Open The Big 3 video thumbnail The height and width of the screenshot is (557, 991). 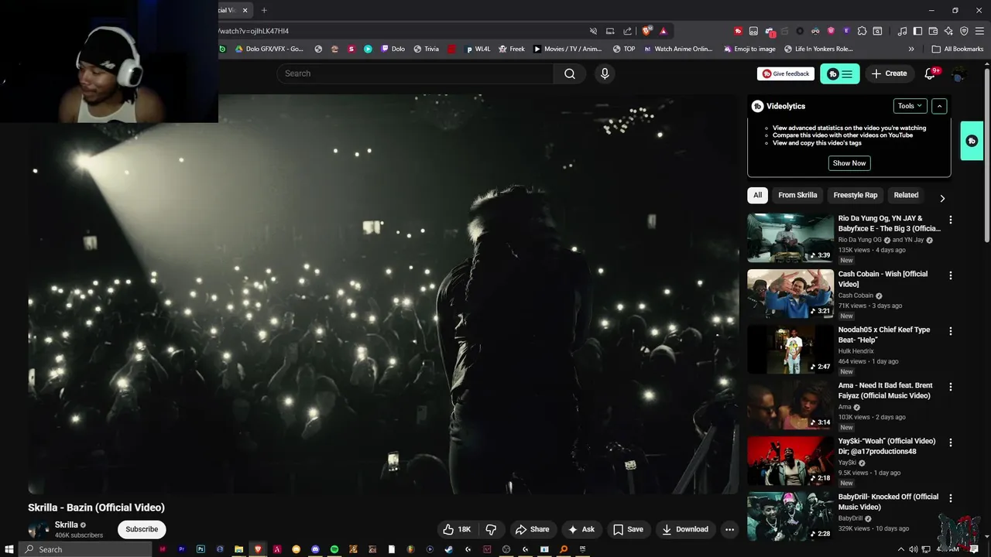tap(790, 237)
